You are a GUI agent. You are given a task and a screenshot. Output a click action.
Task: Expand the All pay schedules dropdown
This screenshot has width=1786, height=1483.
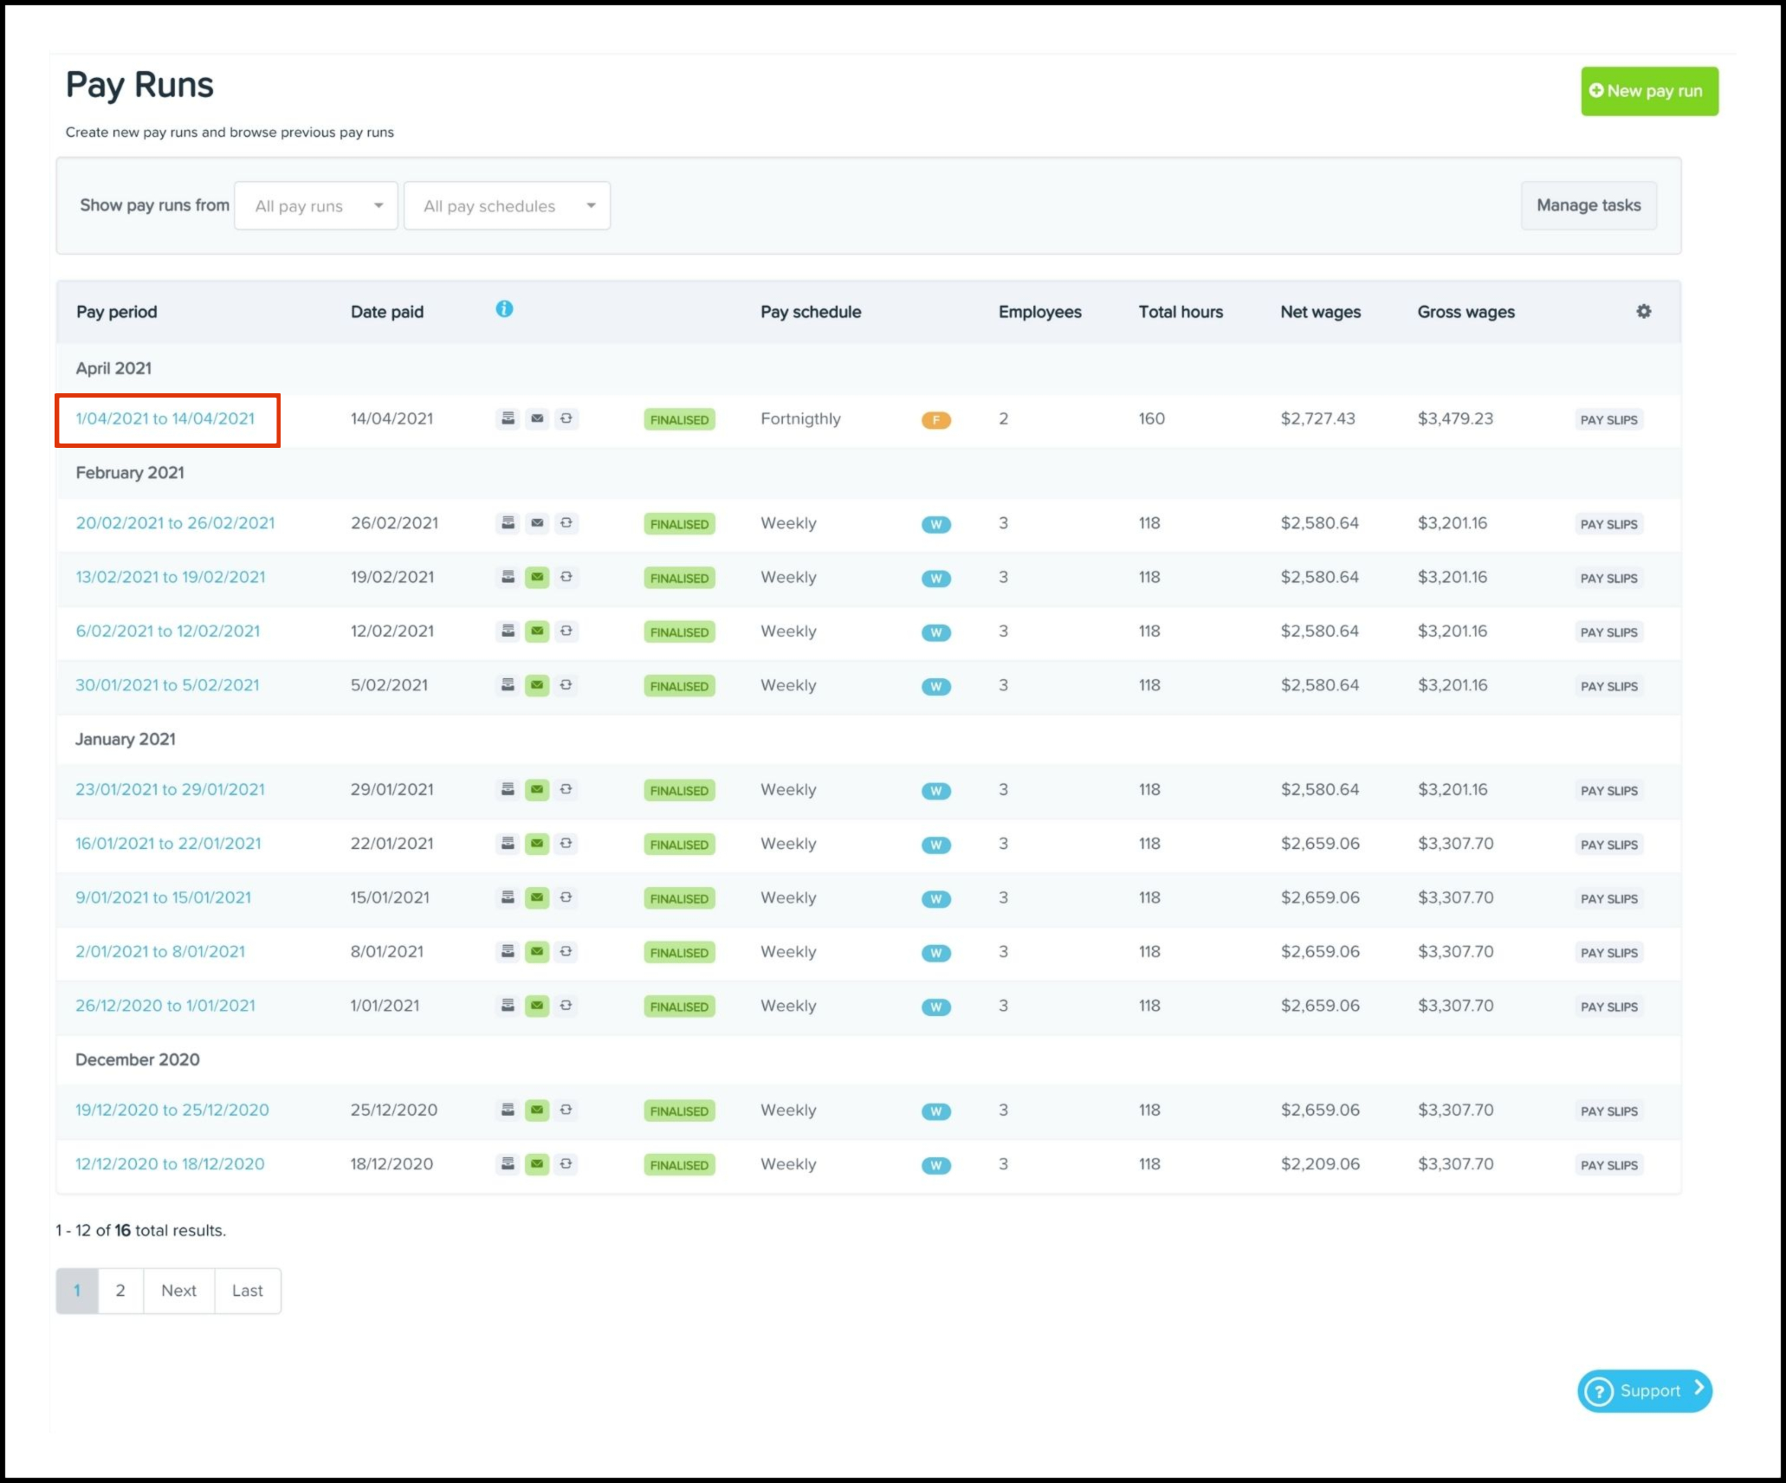coord(507,206)
